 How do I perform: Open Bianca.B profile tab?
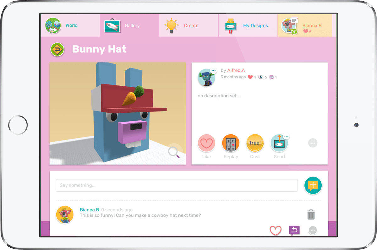[304, 25]
